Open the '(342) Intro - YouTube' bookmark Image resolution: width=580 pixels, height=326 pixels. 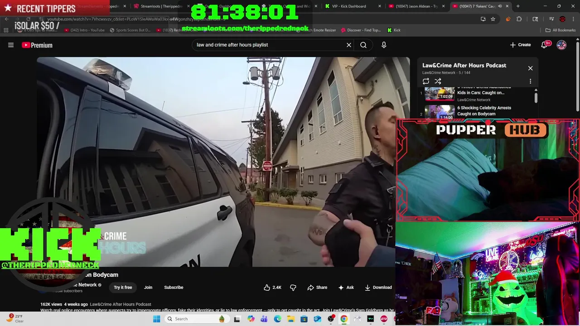pos(84,30)
